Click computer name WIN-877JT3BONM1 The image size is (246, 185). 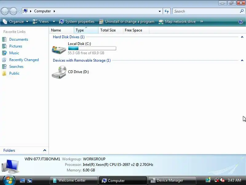point(42,159)
